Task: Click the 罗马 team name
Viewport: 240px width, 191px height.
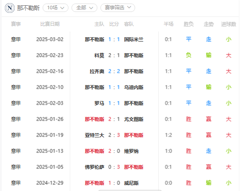Action: (x=99, y=103)
